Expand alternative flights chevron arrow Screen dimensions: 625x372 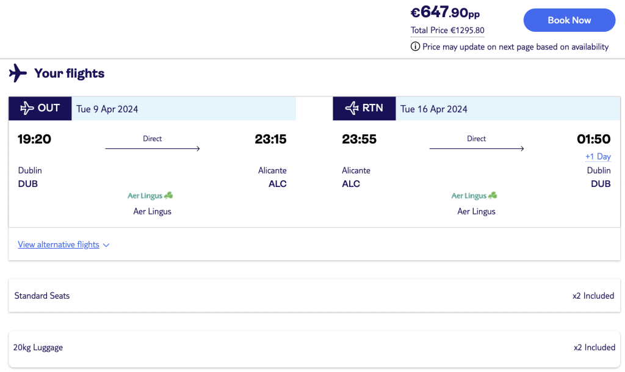coord(106,245)
